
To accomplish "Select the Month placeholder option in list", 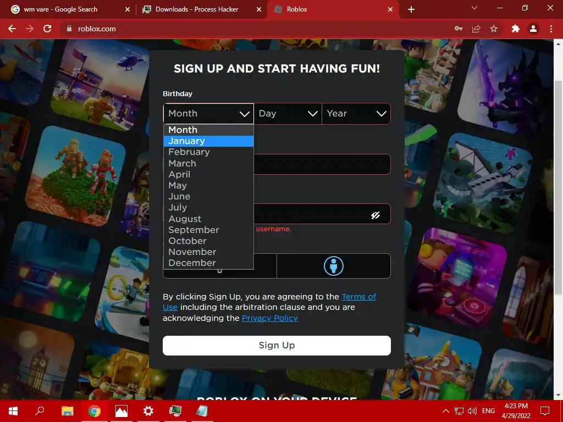I will pos(208,130).
